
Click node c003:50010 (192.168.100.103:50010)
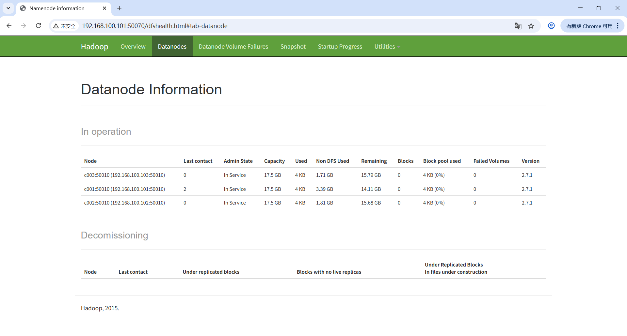coord(124,175)
